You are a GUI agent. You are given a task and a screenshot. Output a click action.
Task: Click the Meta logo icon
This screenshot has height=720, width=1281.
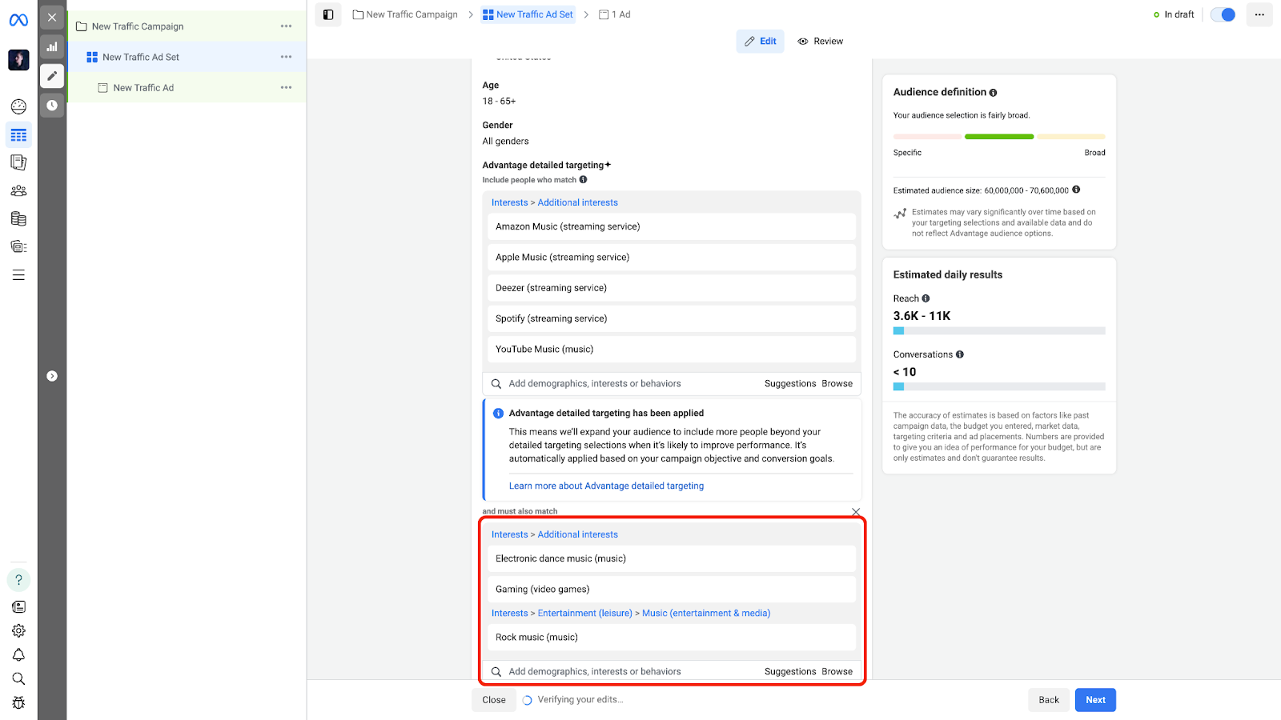coord(18,20)
